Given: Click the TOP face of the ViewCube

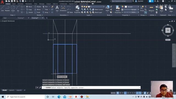Looking at the screenshot, I should click(x=168, y=30).
